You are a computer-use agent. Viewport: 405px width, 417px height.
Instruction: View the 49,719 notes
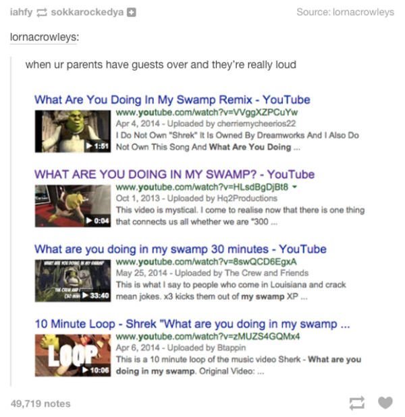(x=40, y=404)
